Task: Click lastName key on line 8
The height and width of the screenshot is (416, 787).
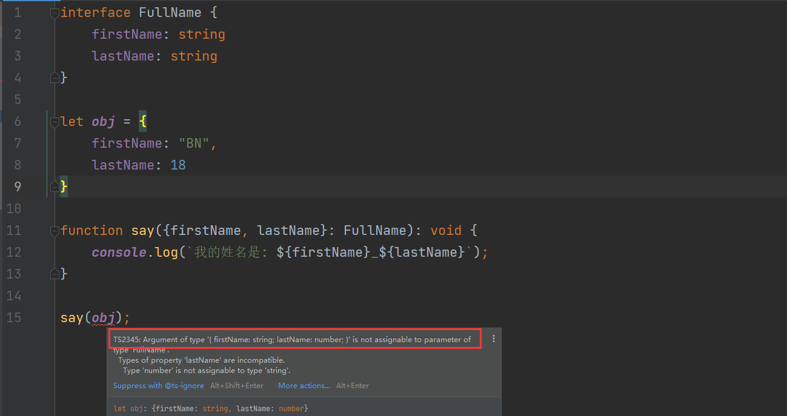Action: (123, 165)
